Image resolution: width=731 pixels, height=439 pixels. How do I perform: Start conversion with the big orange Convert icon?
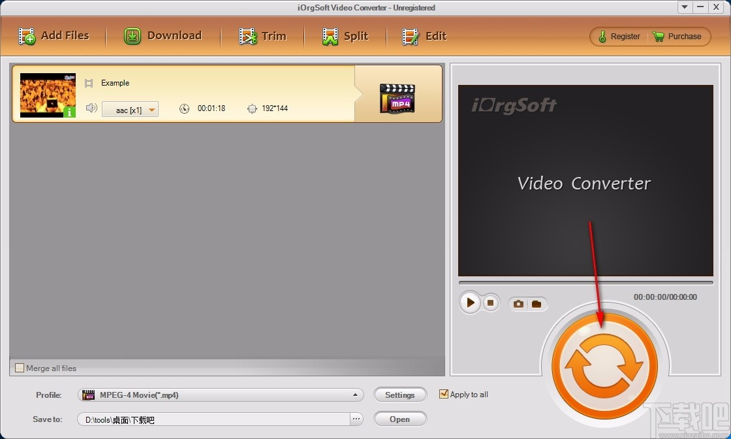click(x=604, y=364)
